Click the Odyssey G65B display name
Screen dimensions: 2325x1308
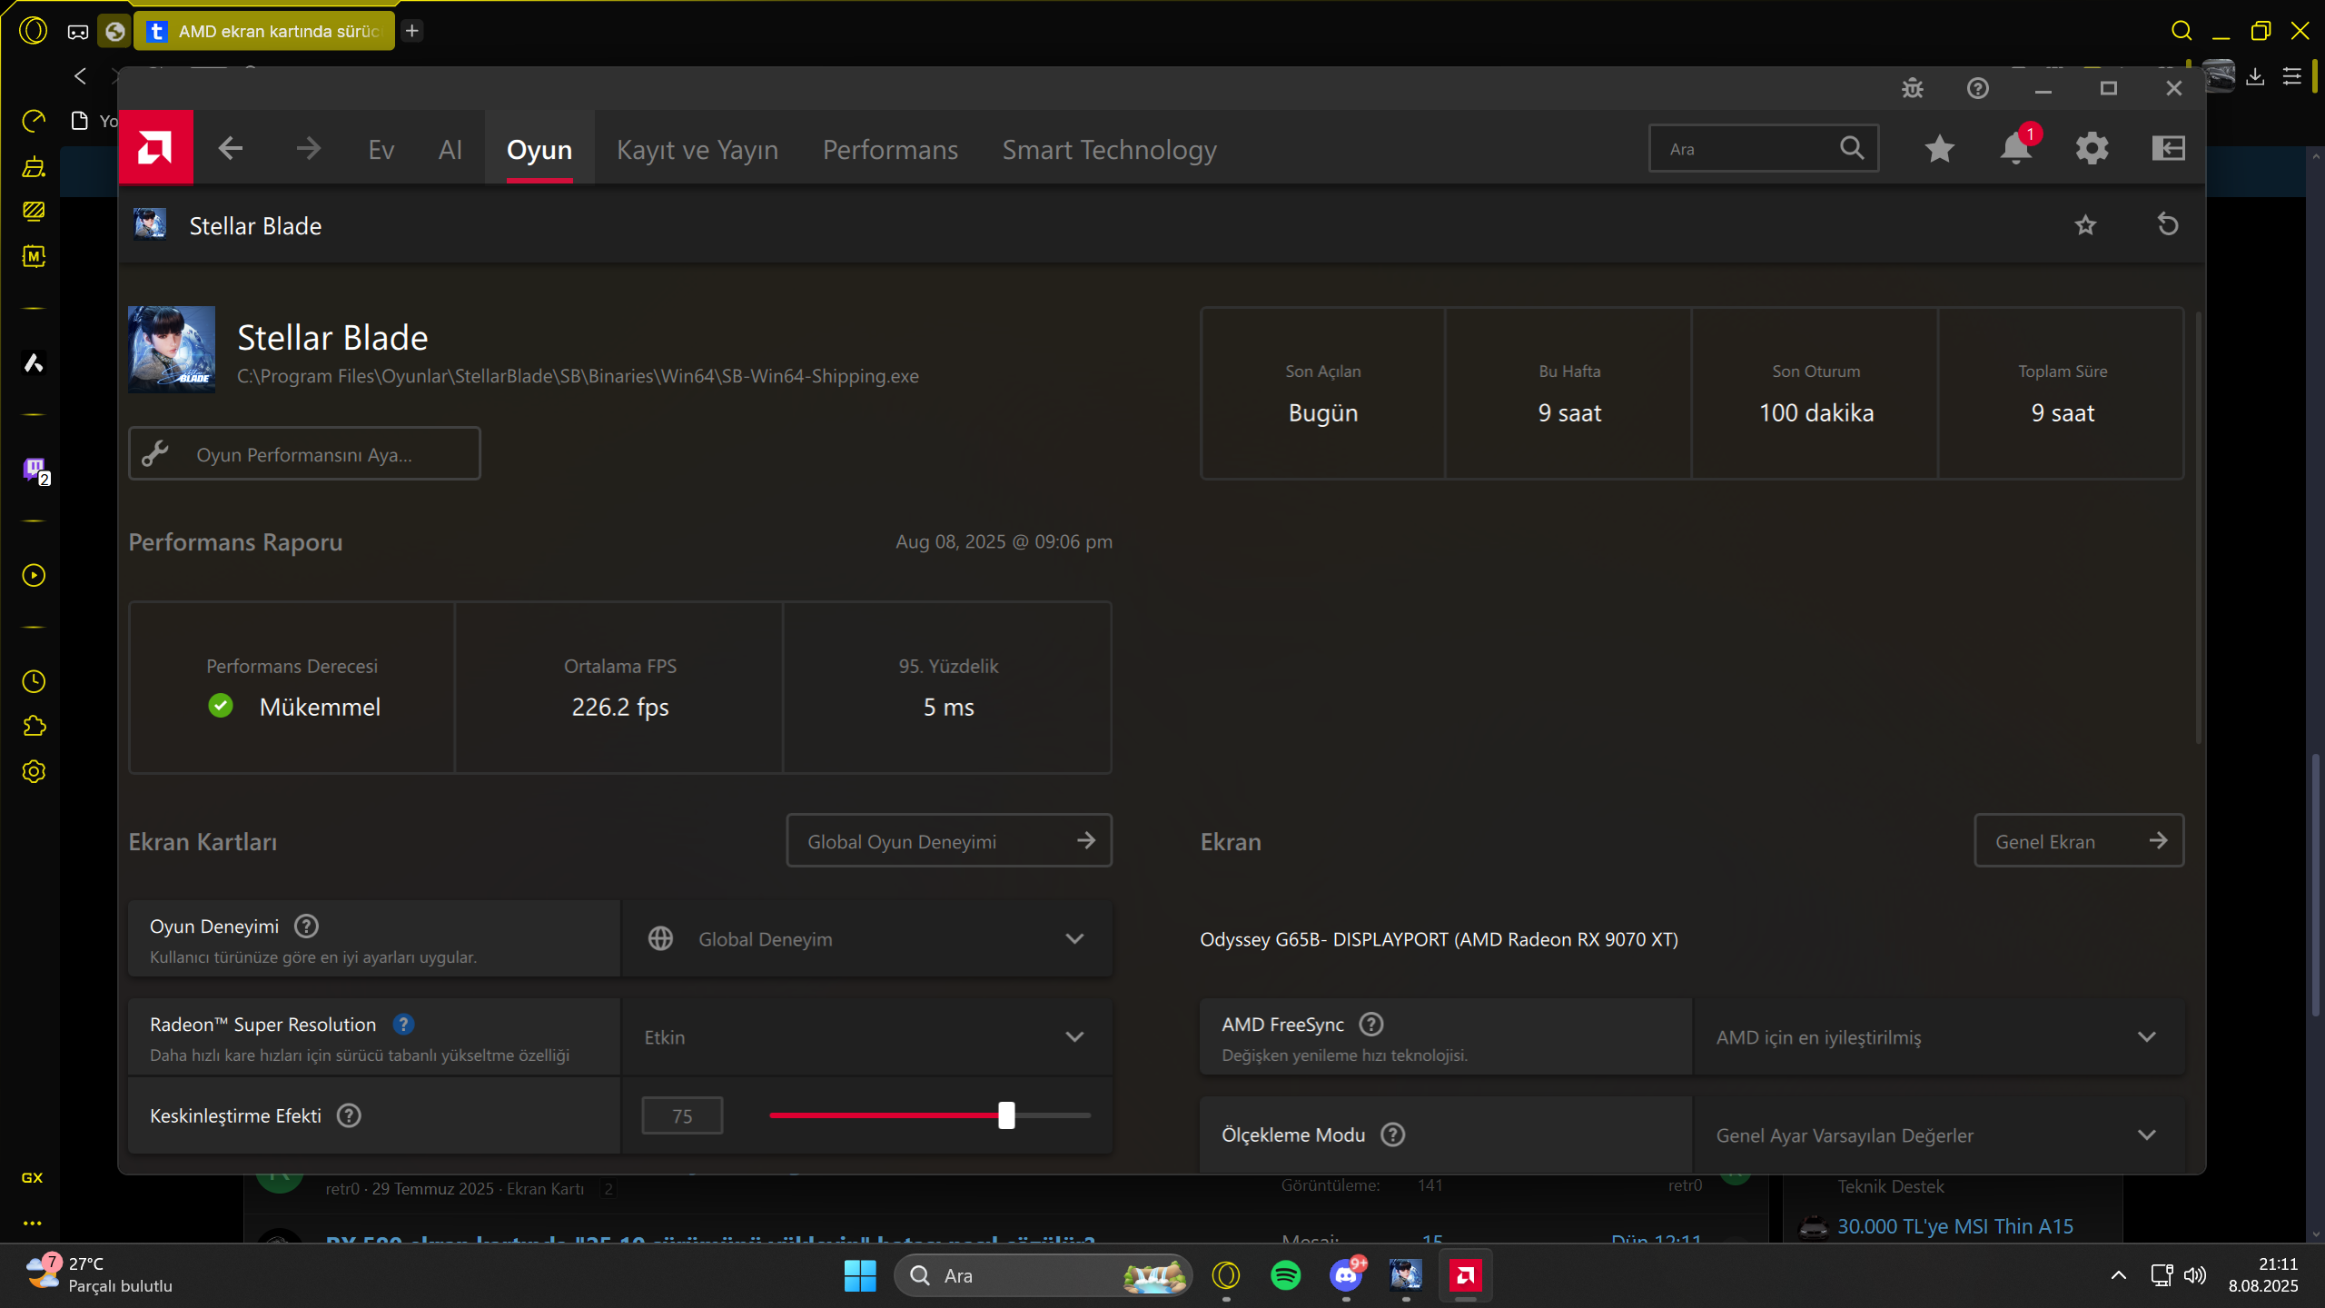1439,939
